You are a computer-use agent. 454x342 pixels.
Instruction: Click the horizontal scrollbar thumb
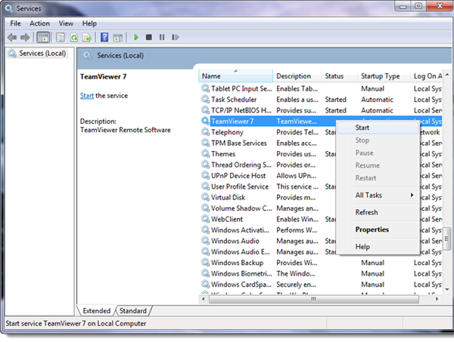[x=314, y=299]
